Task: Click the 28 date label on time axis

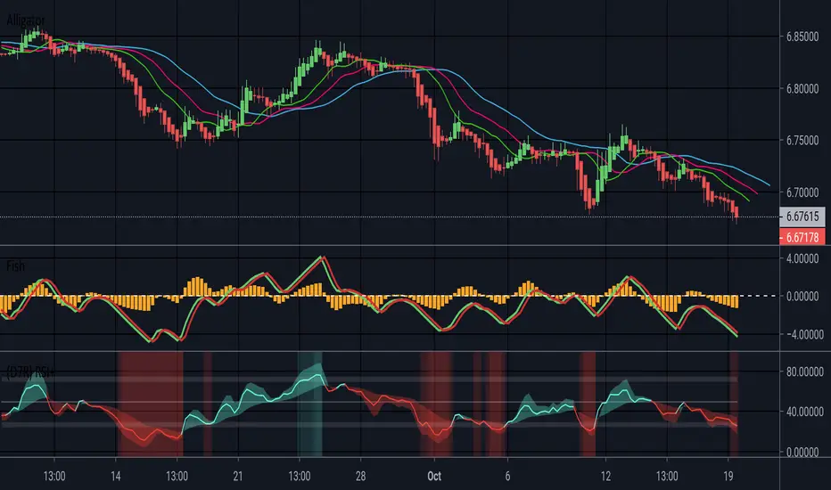Action: point(360,477)
